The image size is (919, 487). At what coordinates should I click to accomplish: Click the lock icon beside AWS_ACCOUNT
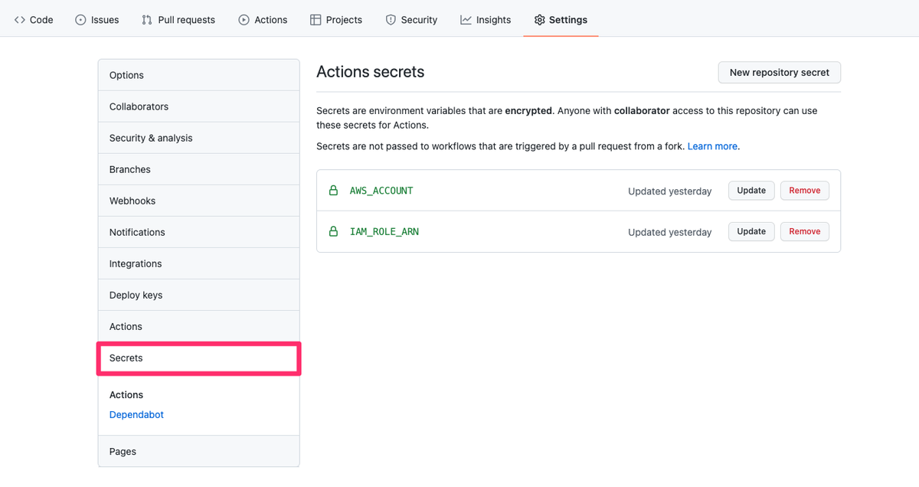coord(333,190)
